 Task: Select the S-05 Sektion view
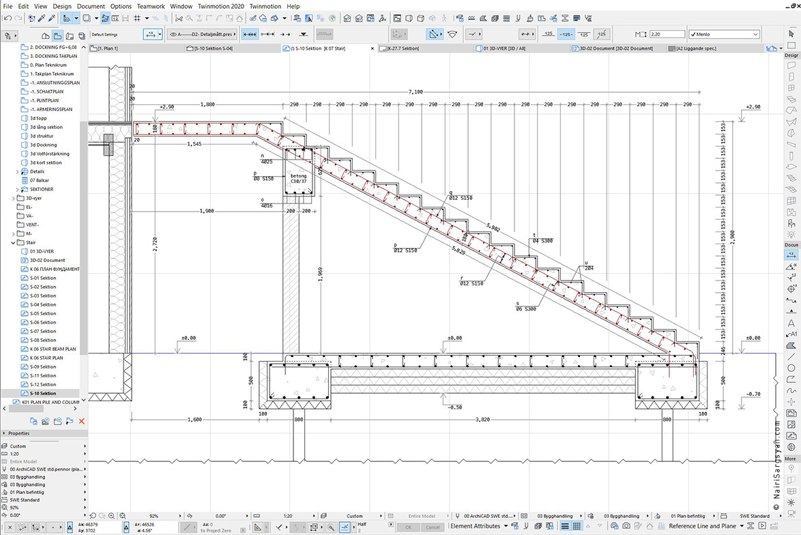tap(43, 314)
